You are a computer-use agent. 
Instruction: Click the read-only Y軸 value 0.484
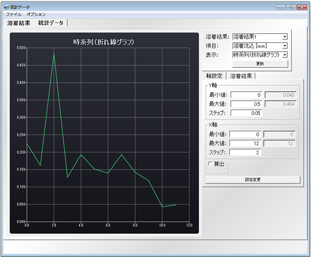[281, 104]
